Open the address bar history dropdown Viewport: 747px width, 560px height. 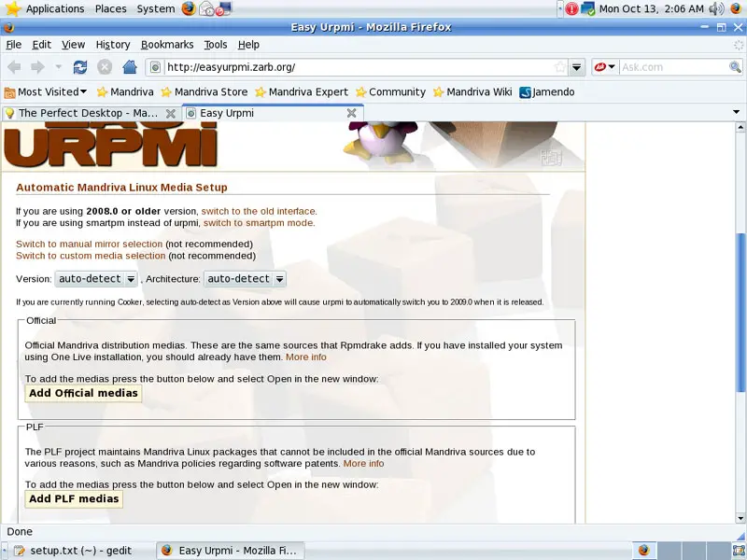coord(576,67)
